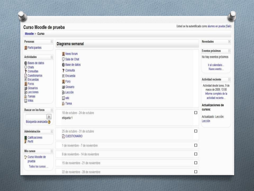Open the Sala de Chat link
Screen dimensions: 254x191
72,59
